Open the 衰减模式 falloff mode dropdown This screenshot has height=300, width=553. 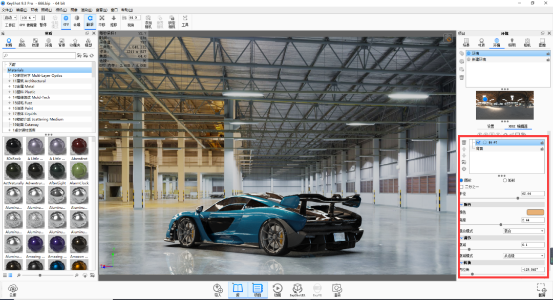[523, 255]
